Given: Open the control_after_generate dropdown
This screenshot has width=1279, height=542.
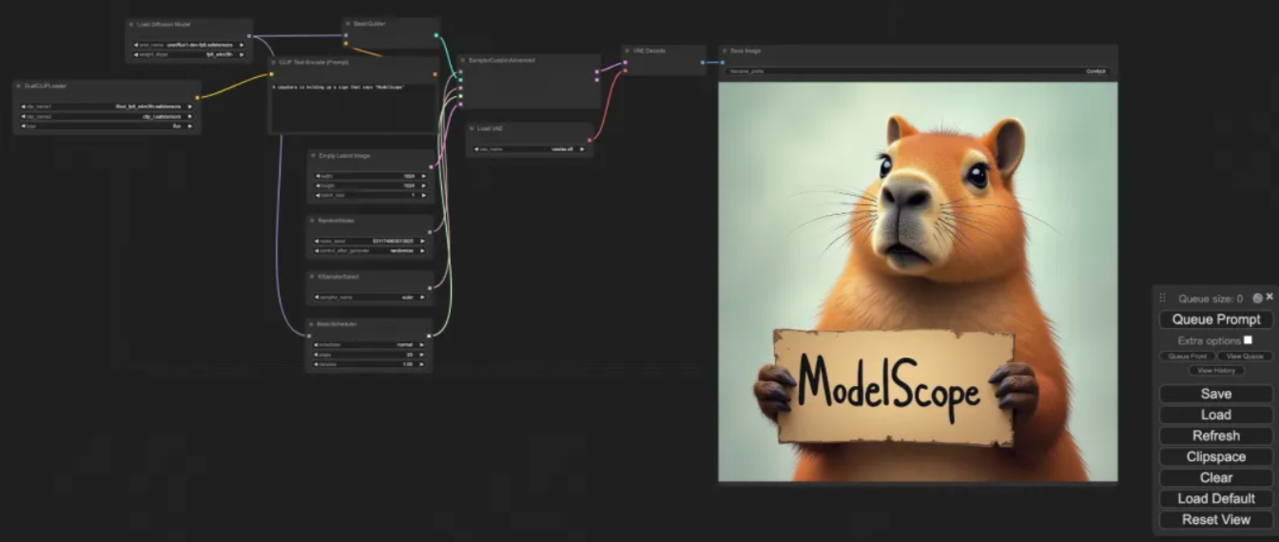Looking at the screenshot, I should [371, 250].
